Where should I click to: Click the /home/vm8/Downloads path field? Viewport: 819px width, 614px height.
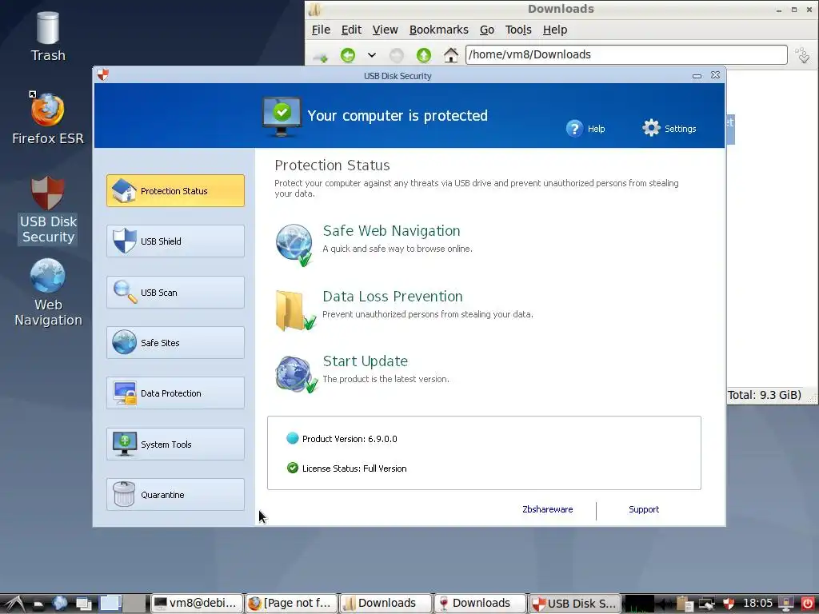click(626, 54)
